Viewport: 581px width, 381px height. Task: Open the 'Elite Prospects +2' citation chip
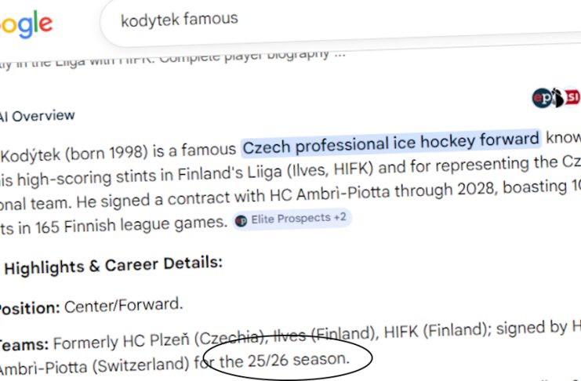292,219
